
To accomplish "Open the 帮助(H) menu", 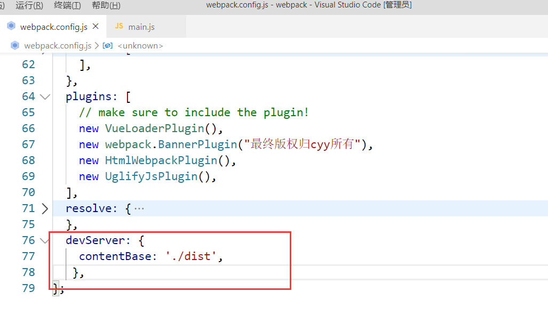I will tap(106, 5).
